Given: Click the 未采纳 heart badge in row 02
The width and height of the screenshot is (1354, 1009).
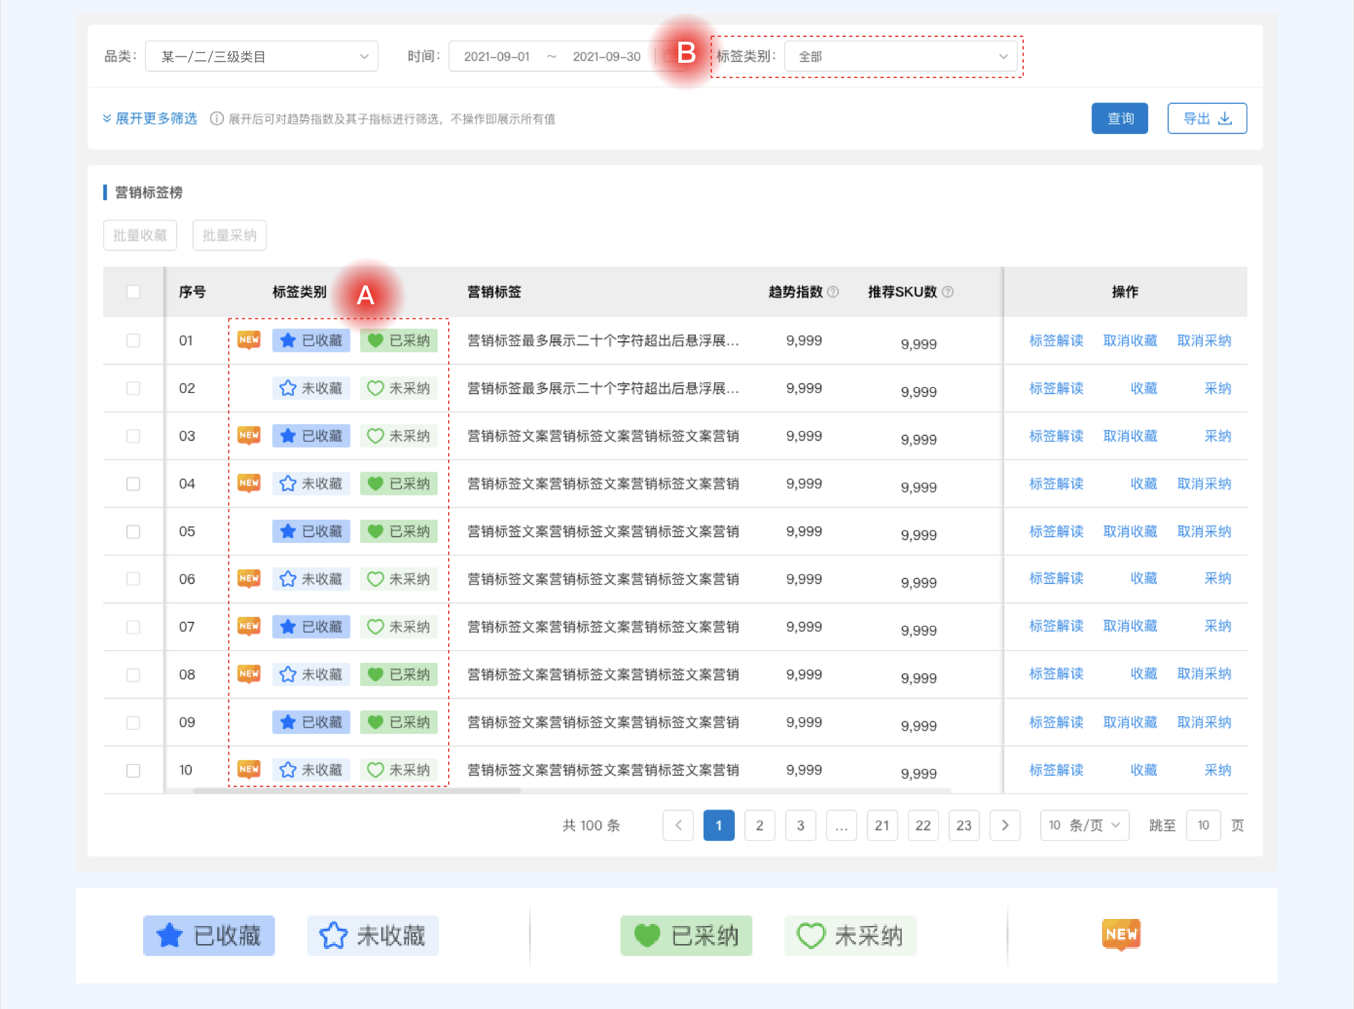Looking at the screenshot, I should (399, 388).
